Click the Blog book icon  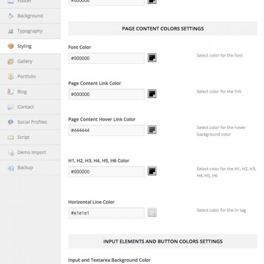tap(10, 92)
